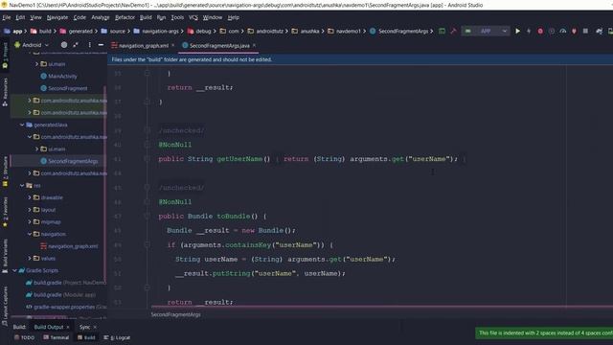Screen dimensions: 613x345
Task: Open the Project tool window side tab
Action: coord(5,56)
